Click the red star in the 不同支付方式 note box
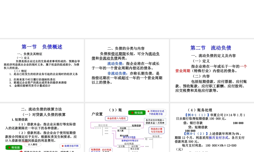Image resolution: width=254 pixels, height=152 pixels. click(148, 111)
